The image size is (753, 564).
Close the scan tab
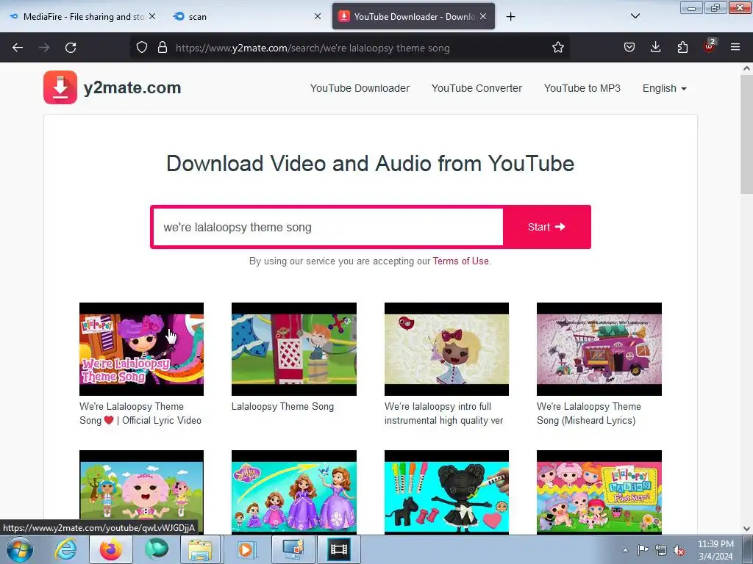point(318,16)
